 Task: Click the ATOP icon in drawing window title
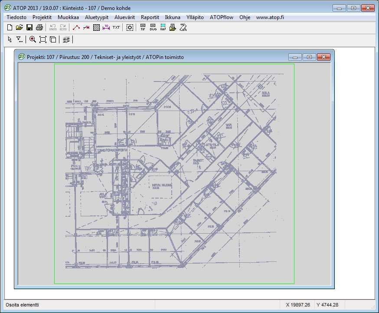(22, 57)
